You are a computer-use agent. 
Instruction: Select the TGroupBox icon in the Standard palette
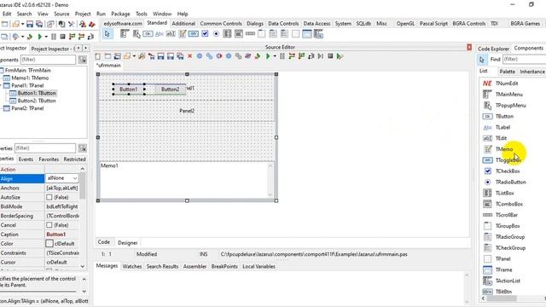tap(262, 34)
